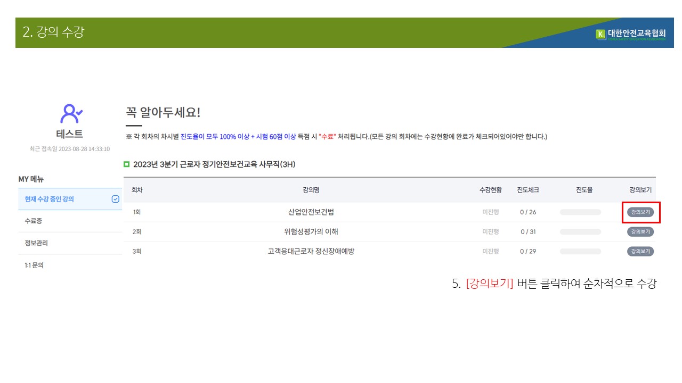This screenshot has height=383, width=682.
Task: Click the 진도율 column header
Action: pyautogui.click(x=584, y=190)
